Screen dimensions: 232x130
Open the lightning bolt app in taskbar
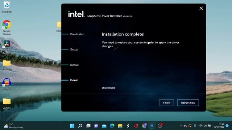pyautogui.click(x=128, y=126)
